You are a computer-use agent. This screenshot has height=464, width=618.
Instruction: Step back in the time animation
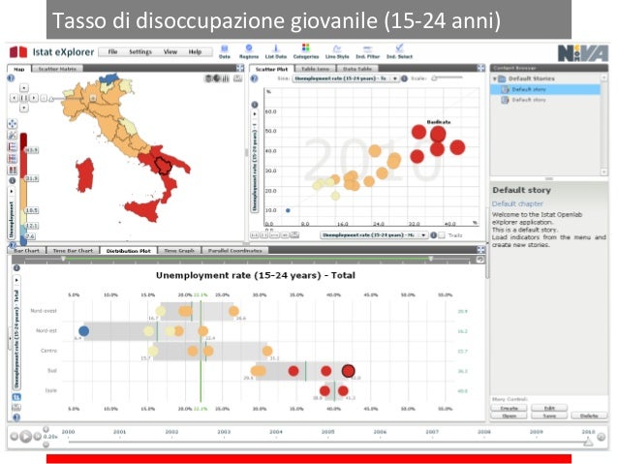pyautogui.click(x=15, y=437)
